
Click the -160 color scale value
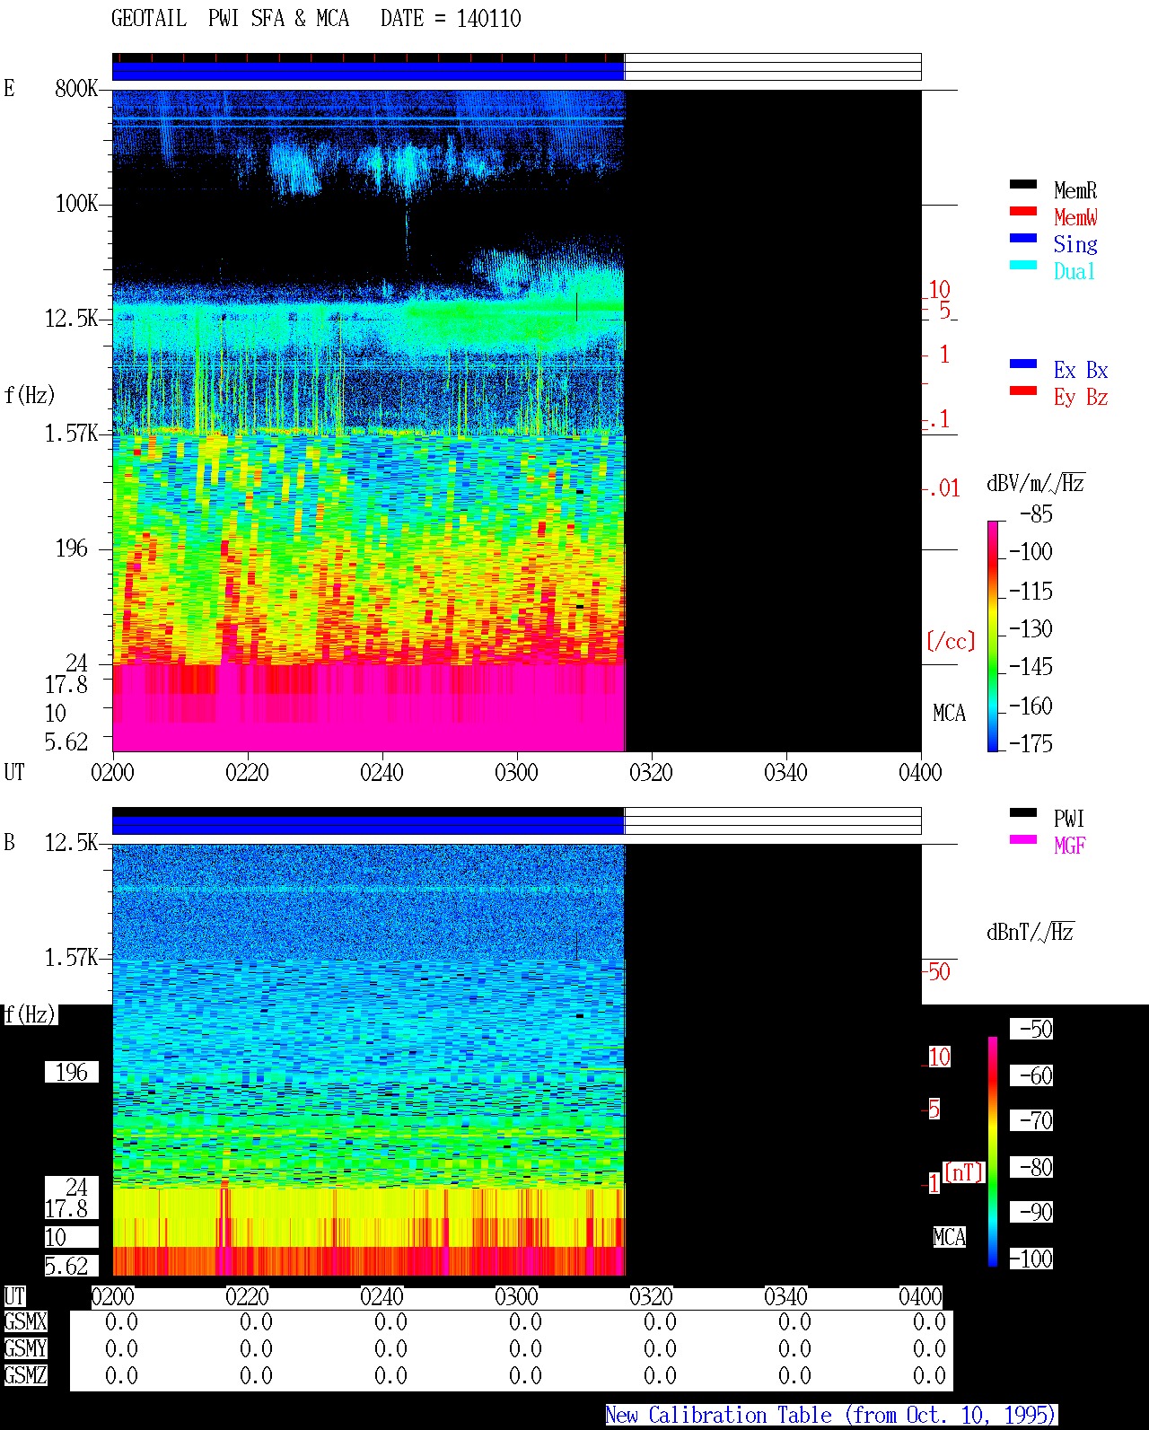1031,706
